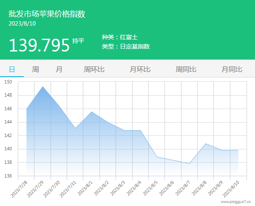This screenshot has width=255, height=206.
Task: Show the 月同比 tab
Action: 232,69
